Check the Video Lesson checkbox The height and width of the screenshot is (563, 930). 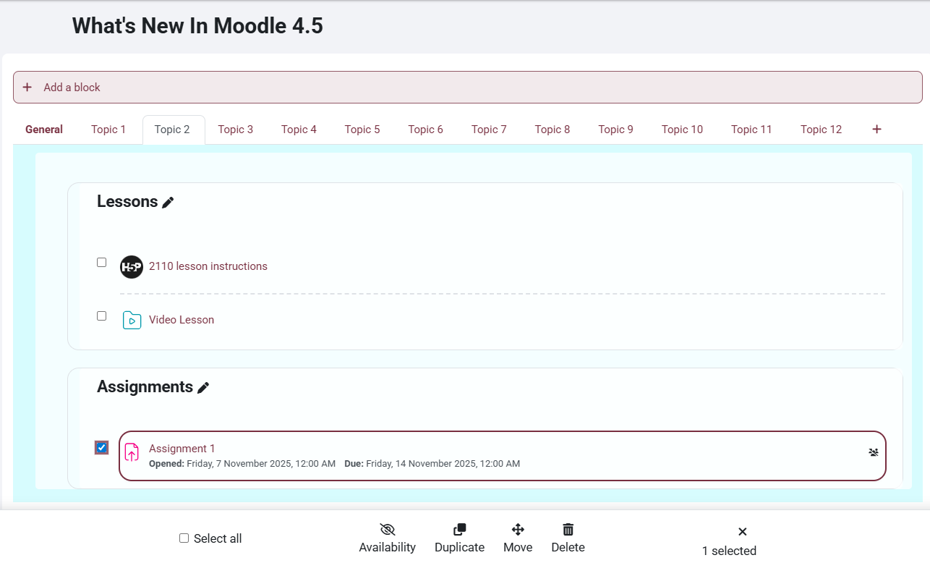click(102, 316)
